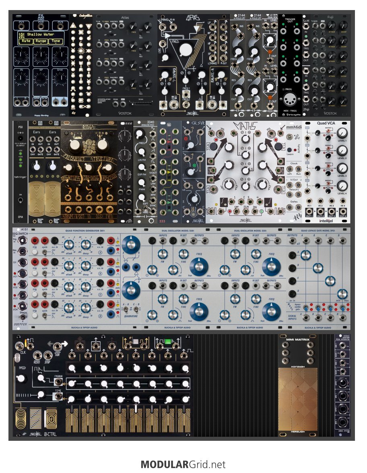Click the Rate button on FX Aid Pro

(26, 41)
